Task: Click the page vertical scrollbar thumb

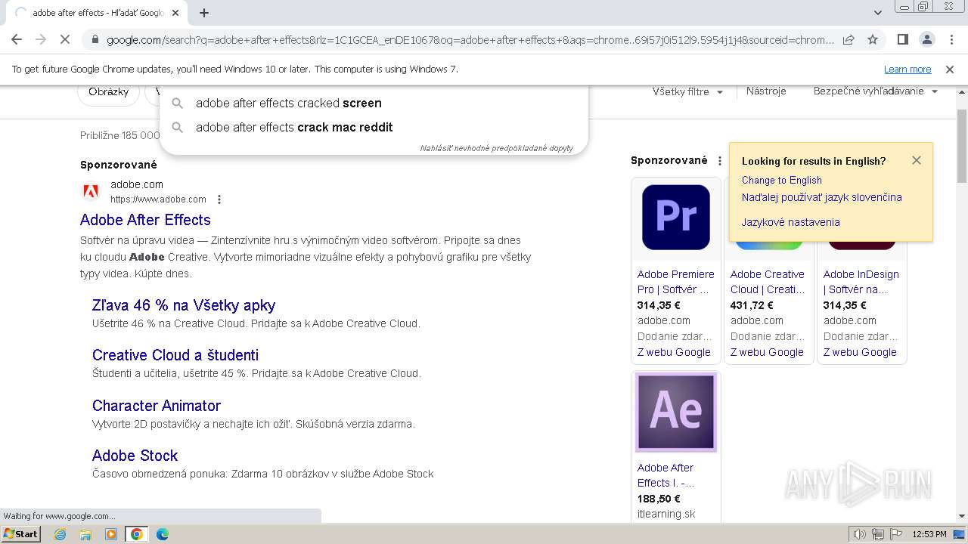Action: 961,146
